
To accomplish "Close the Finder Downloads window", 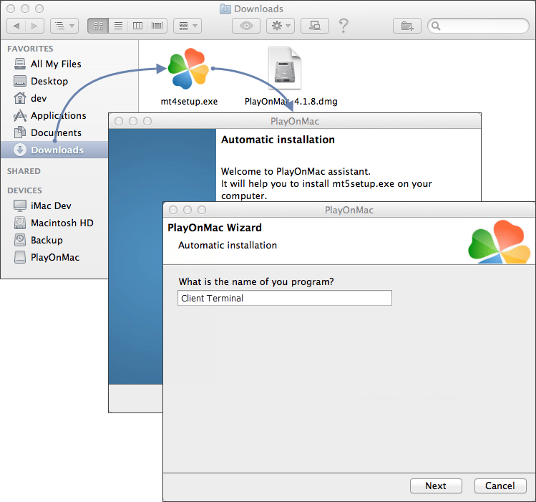I will [11, 9].
